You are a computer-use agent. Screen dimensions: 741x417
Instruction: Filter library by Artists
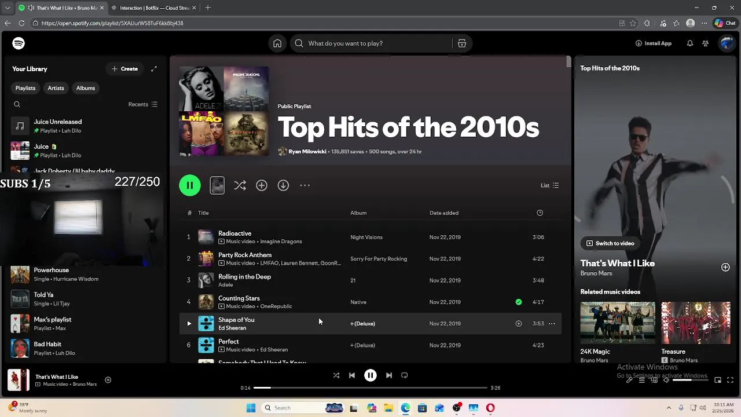(x=56, y=88)
